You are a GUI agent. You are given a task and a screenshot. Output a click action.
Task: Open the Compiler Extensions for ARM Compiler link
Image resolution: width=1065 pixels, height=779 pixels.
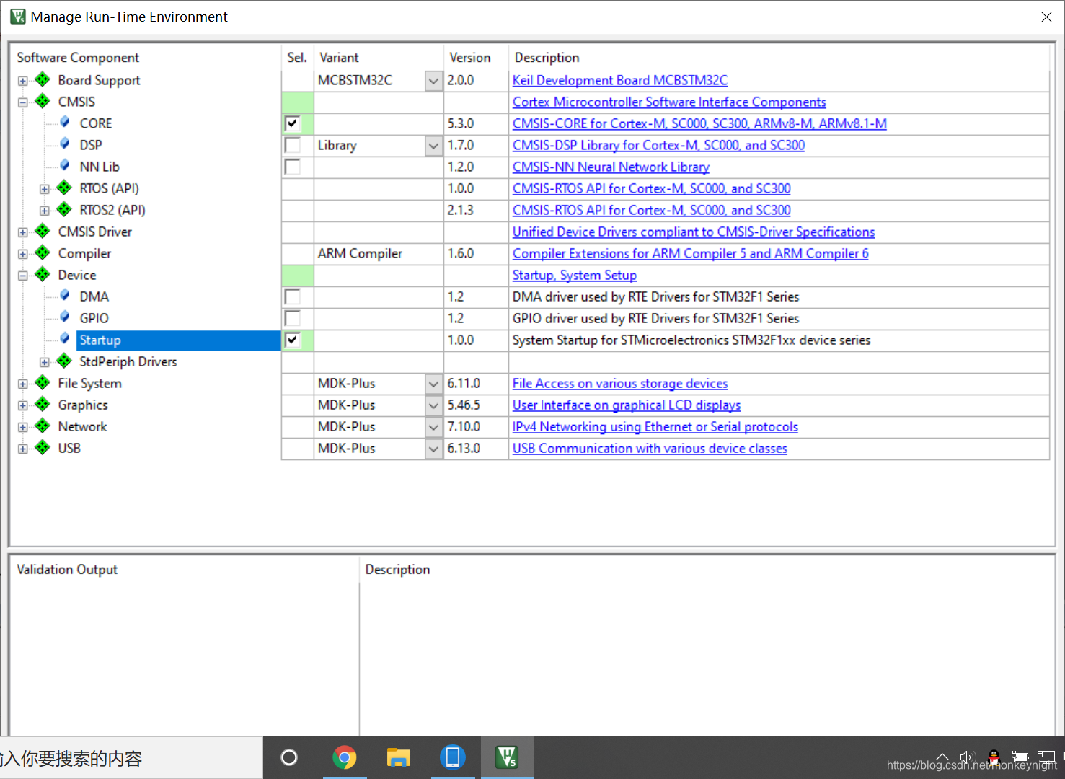point(691,253)
